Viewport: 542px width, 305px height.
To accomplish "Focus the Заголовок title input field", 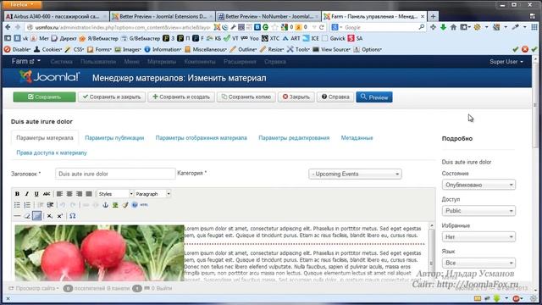I will tap(115, 174).
